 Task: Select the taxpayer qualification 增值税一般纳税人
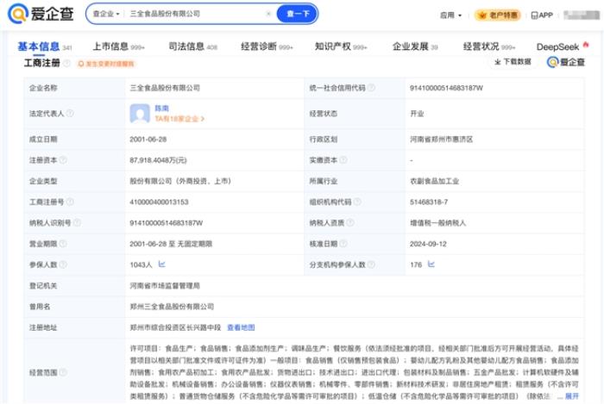click(437, 223)
